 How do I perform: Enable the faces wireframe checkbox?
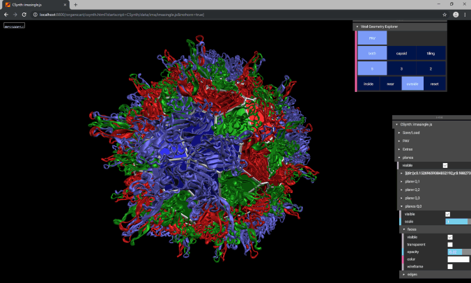tap(449, 266)
